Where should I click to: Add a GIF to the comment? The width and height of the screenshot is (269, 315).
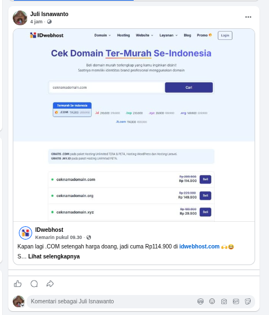coord(236,301)
